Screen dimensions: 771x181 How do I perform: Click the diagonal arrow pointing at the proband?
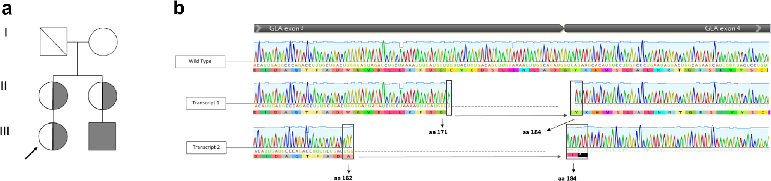[x=31, y=153]
